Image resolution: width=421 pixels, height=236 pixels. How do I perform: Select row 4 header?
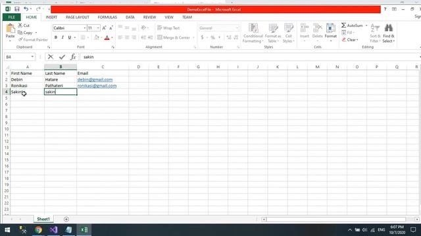pyautogui.click(x=7, y=92)
